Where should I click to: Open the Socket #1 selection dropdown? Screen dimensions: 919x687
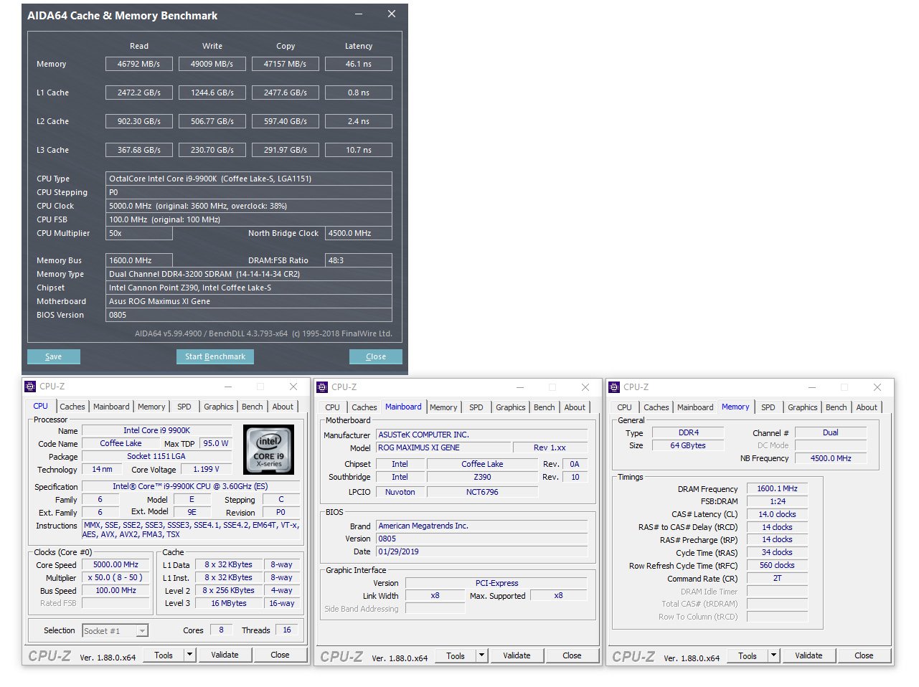point(142,631)
